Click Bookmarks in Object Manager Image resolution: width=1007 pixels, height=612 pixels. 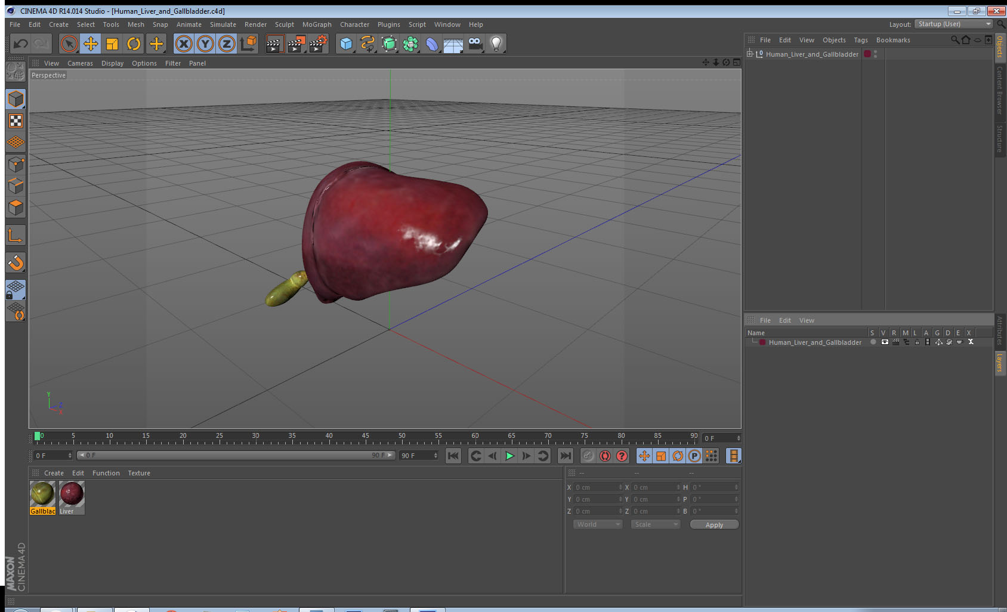[x=893, y=40]
